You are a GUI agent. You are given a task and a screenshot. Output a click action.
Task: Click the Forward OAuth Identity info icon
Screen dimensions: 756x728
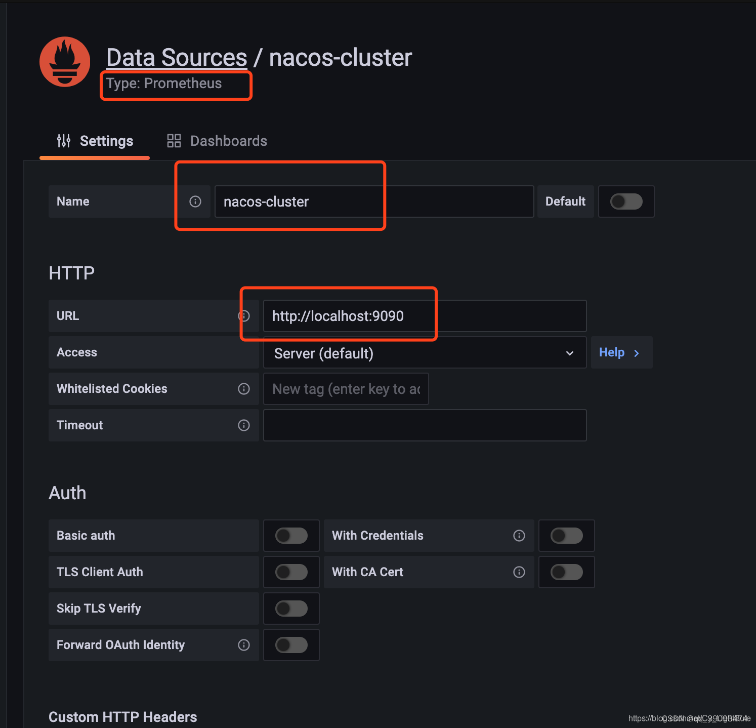click(243, 644)
